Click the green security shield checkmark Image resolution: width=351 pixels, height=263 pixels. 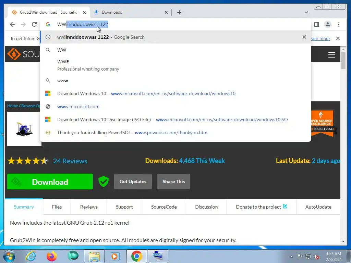pos(104,181)
